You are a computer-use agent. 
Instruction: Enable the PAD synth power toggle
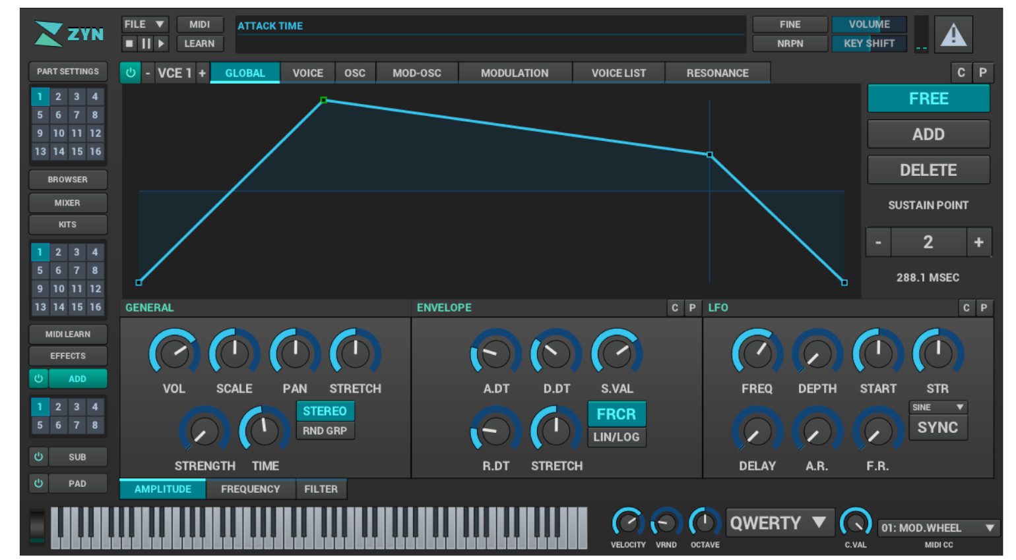tap(39, 483)
